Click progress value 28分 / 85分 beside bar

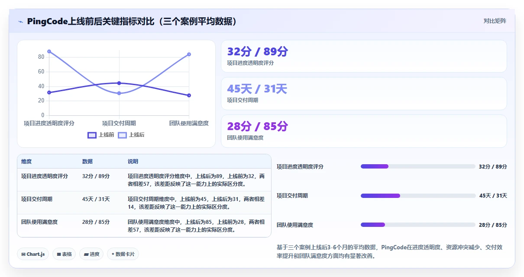pyautogui.click(x=493, y=225)
